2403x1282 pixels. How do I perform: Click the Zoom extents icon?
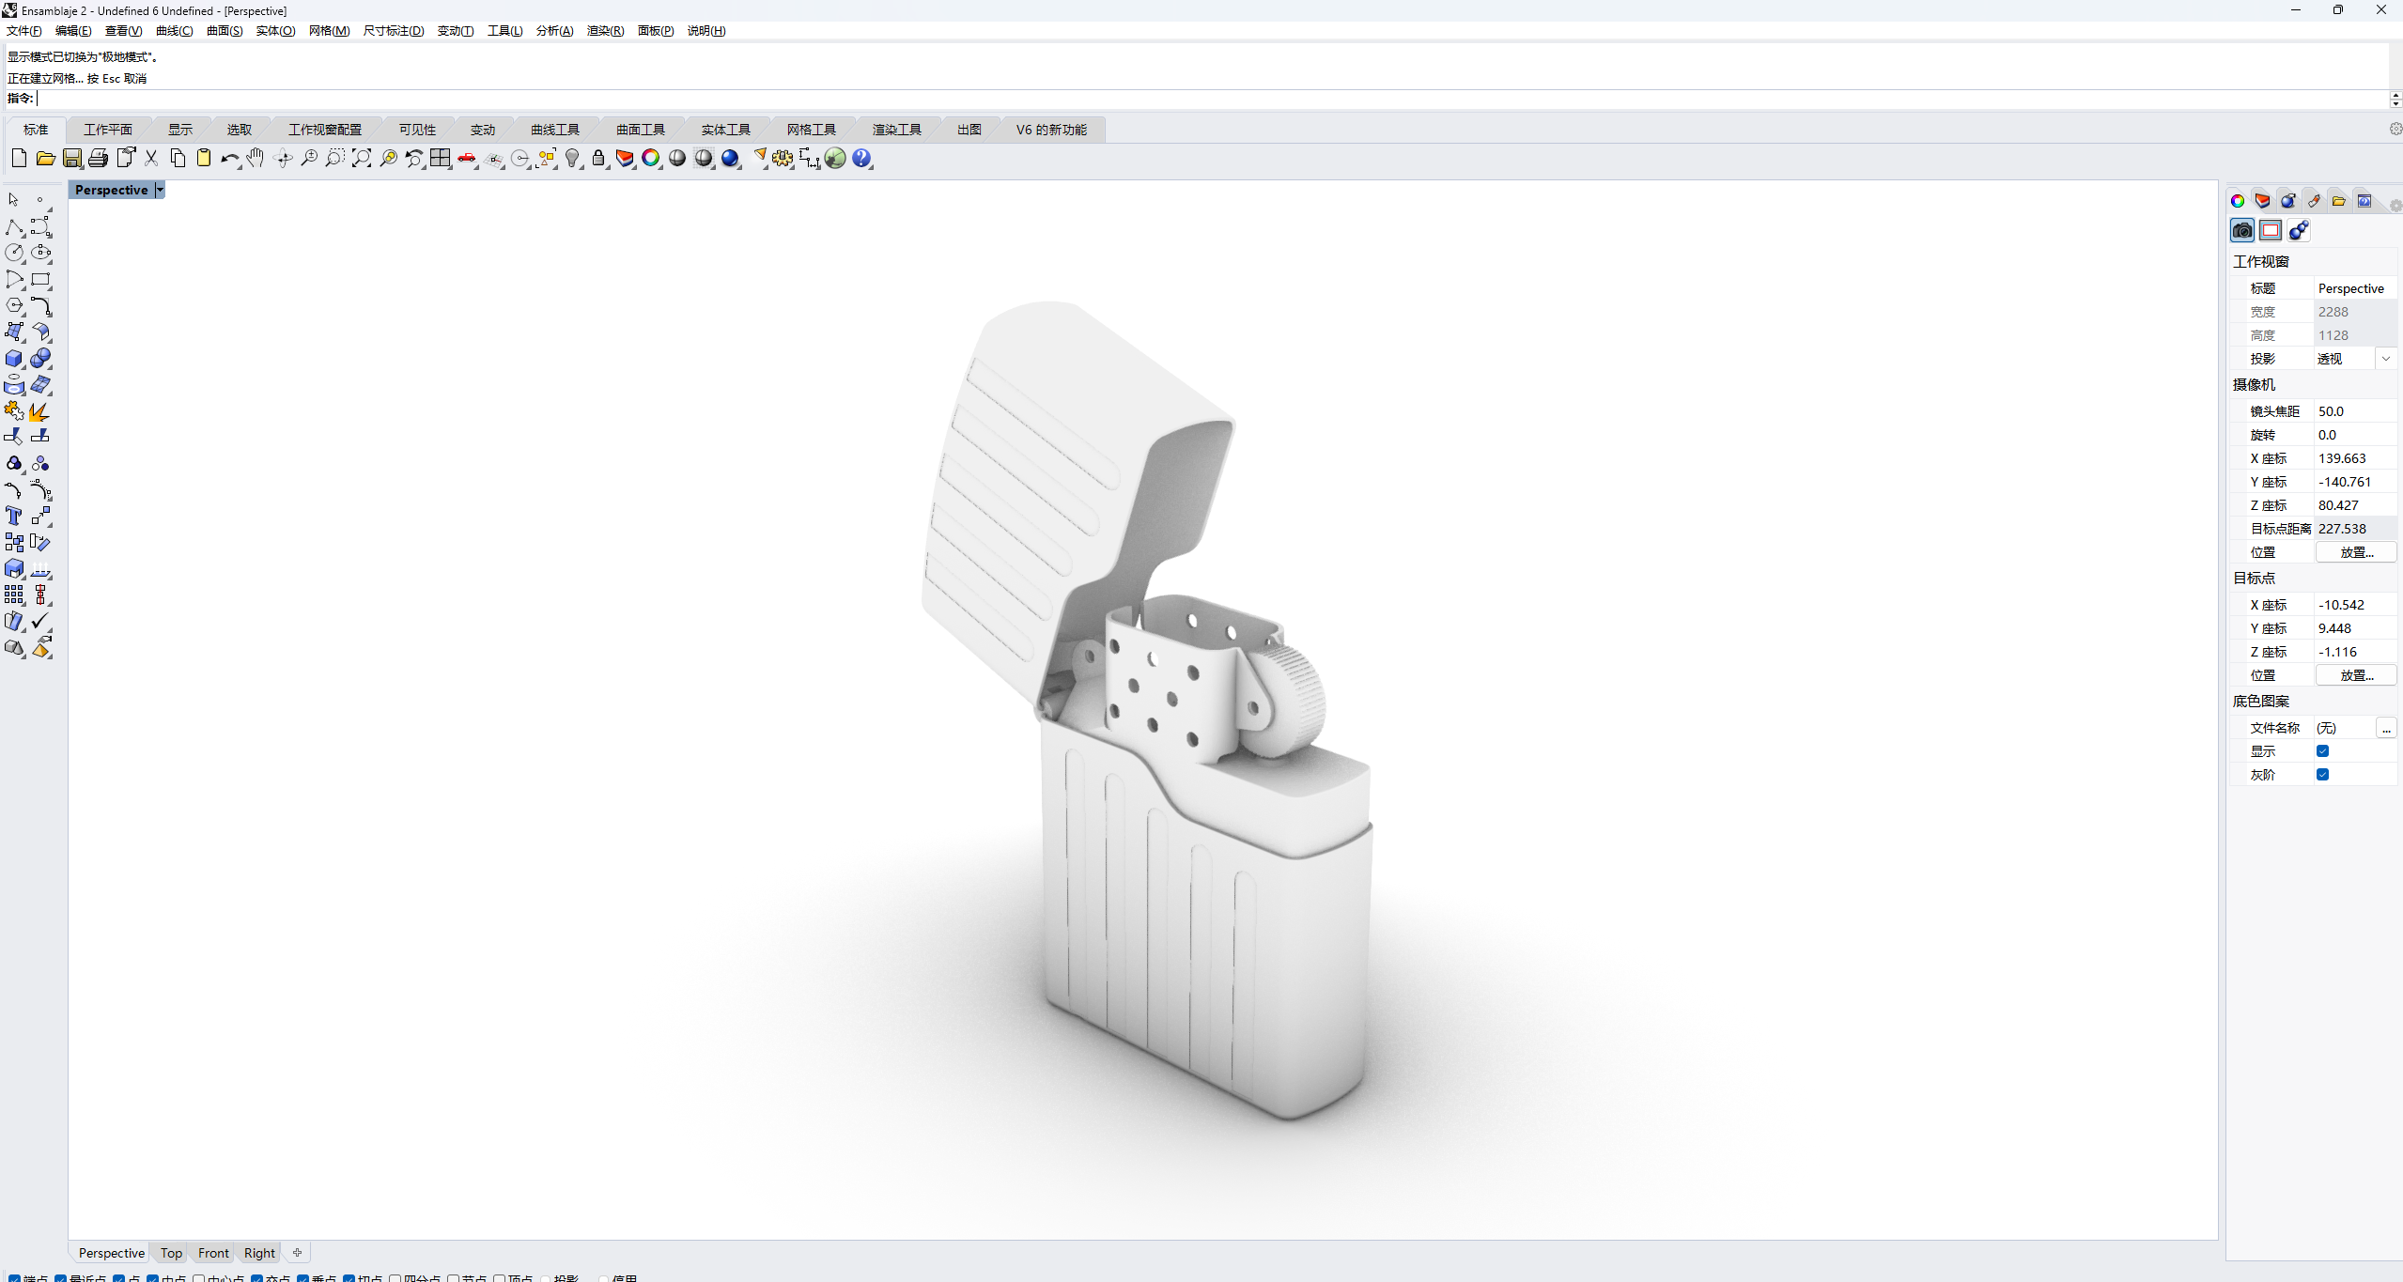coord(362,158)
